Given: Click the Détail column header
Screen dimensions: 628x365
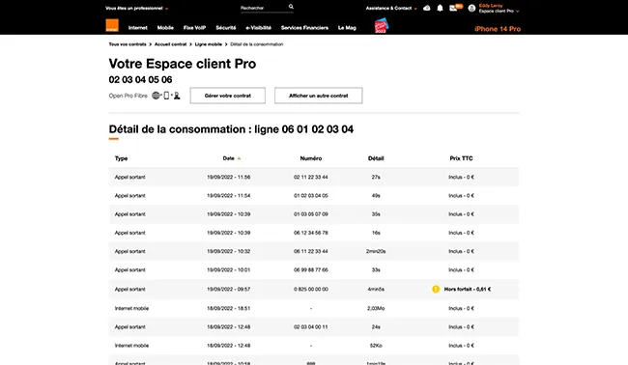Looking at the screenshot, I should (376, 158).
